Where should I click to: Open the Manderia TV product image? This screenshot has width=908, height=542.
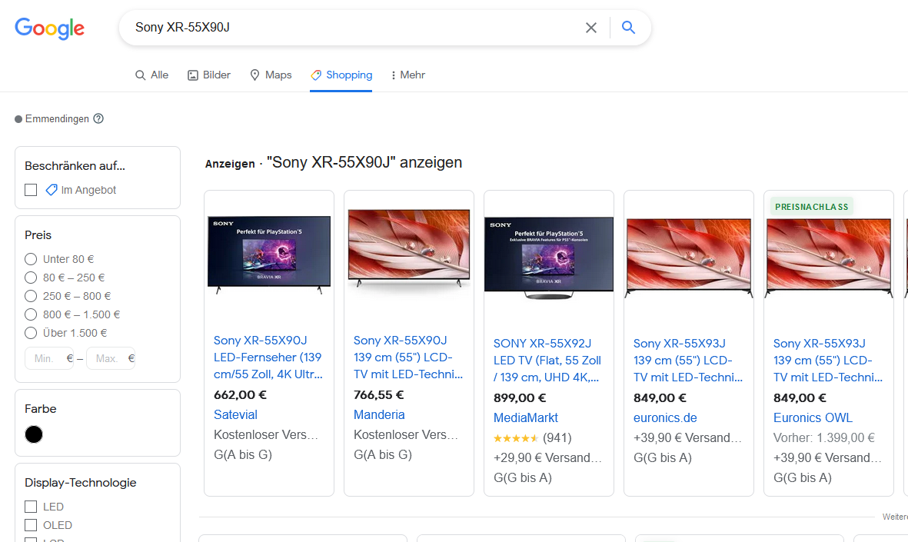click(x=409, y=249)
